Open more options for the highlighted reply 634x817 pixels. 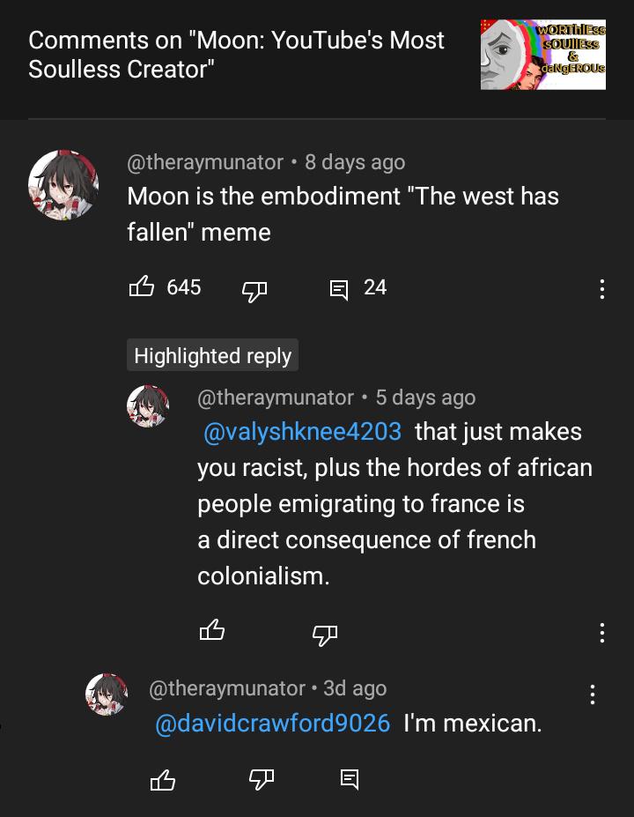[601, 632]
